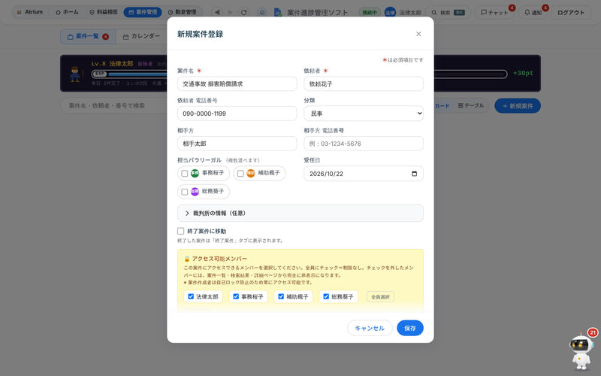The width and height of the screenshot is (601, 376).
Task: Click the 新規案件 button behind the dialog
Action: pos(518,105)
